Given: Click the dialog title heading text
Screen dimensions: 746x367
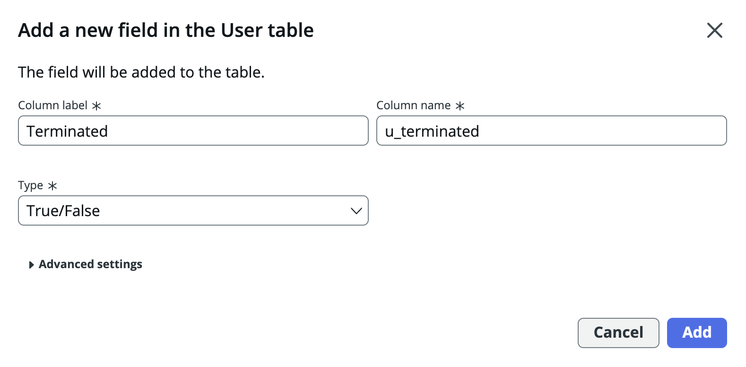Looking at the screenshot, I should click(x=165, y=30).
